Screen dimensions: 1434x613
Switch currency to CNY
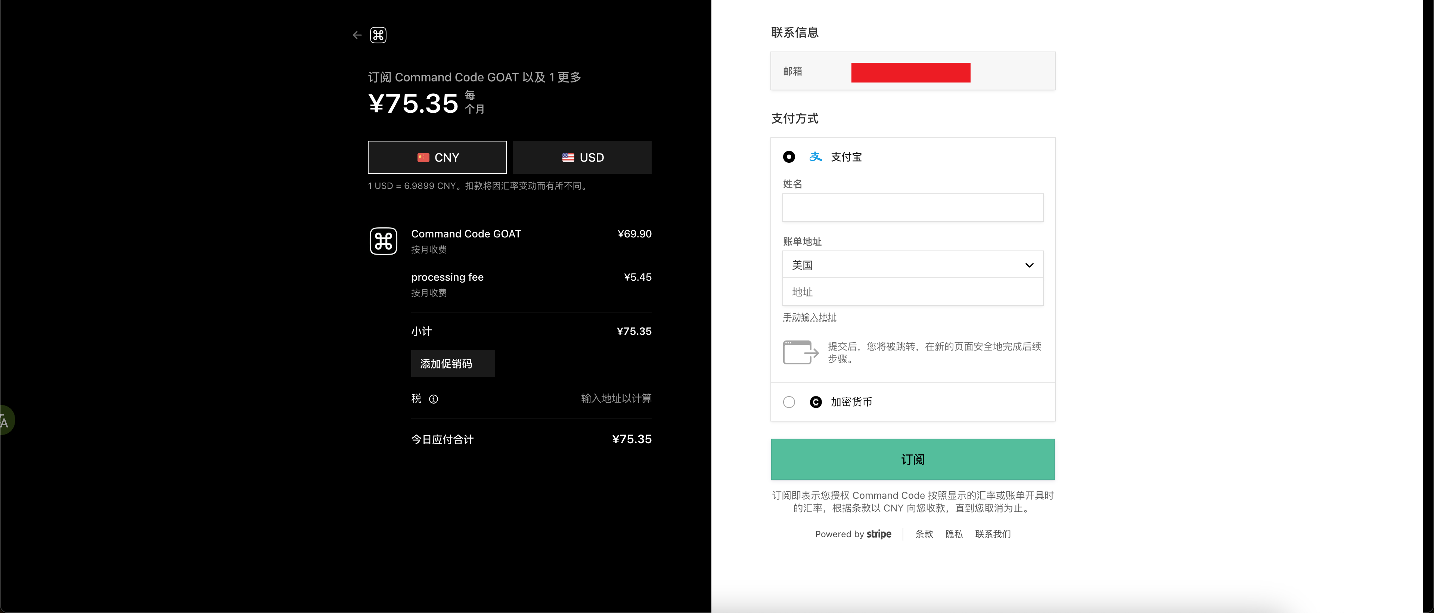pos(437,158)
